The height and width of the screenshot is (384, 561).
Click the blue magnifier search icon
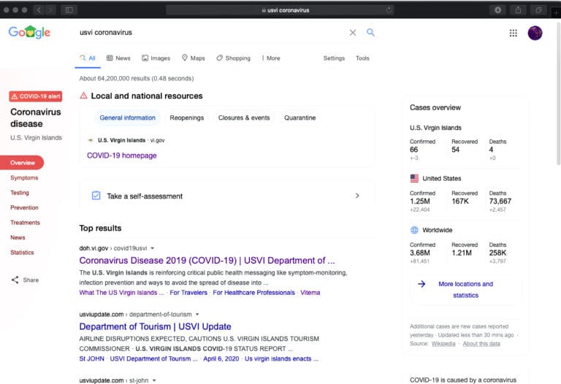click(x=370, y=33)
